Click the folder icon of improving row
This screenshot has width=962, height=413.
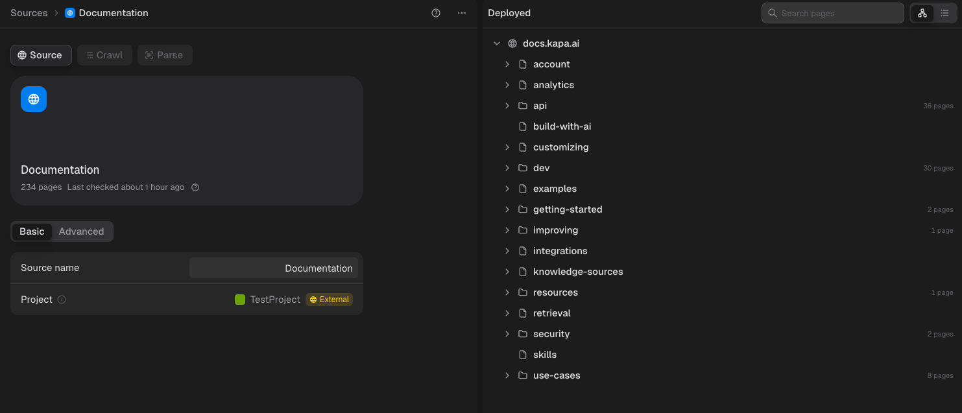pyautogui.click(x=523, y=230)
